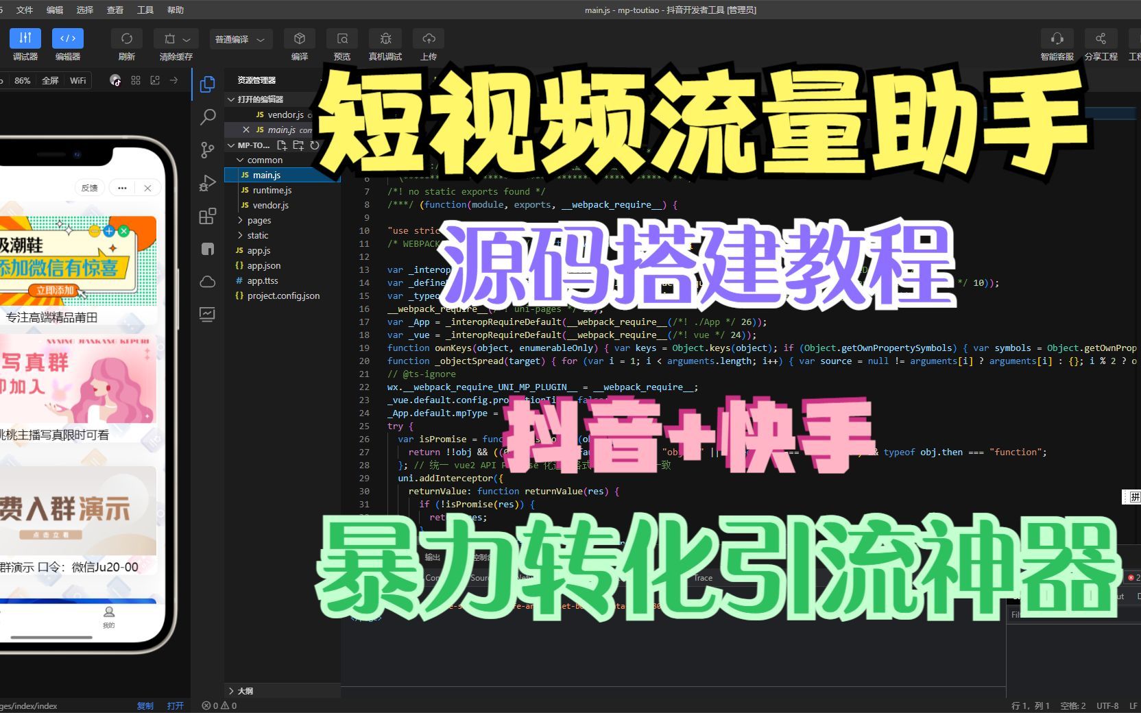The width and height of the screenshot is (1141, 713).
Task: Click the X close capsule in phone simulator
Action: 147,188
